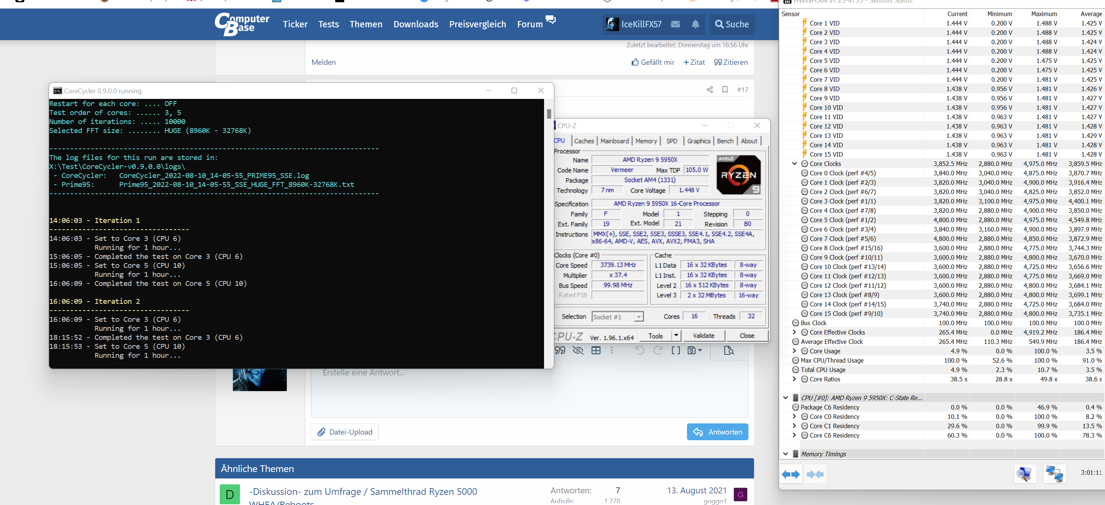Click the chip icon beside CPU C-State Residency
This screenshot has width=1105, height=505.
coord(795,398)
